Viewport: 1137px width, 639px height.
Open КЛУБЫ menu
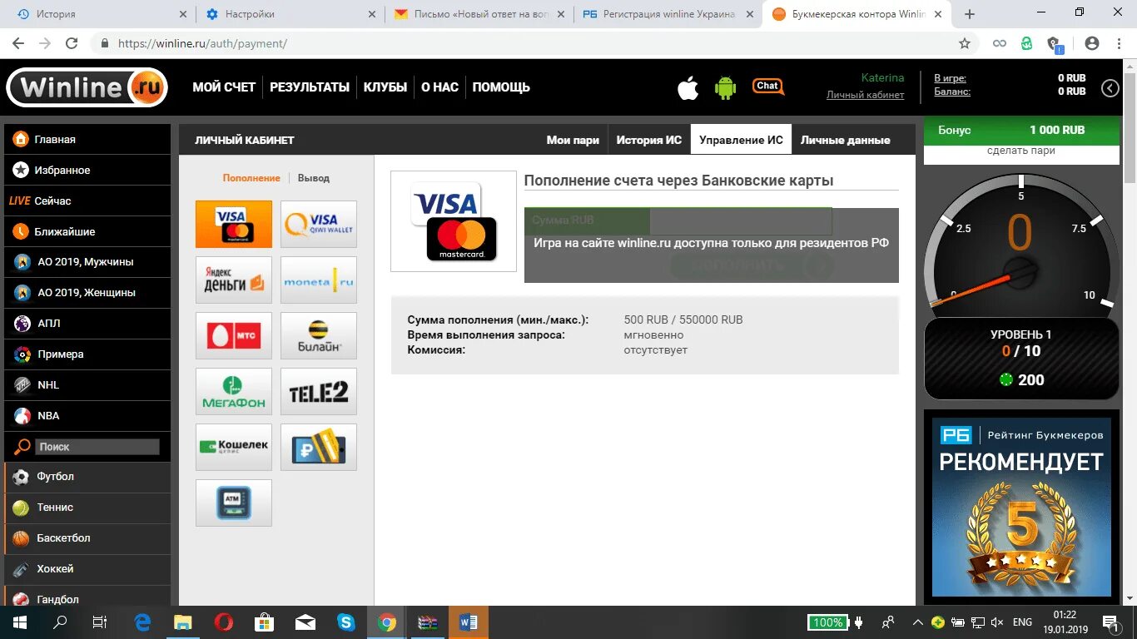(x=385, y=87)
